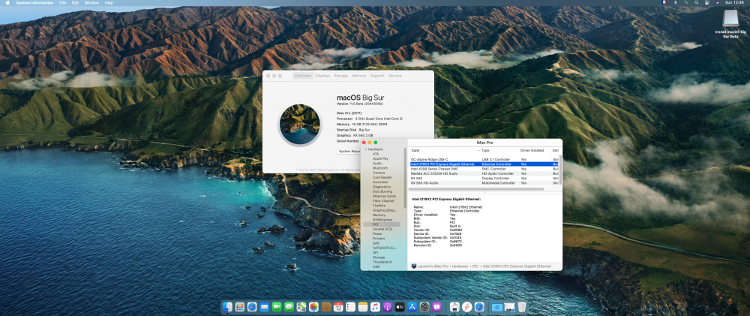Screen dimensions: 750x316
Task: Select Ethernet Cards in the sidebar
Action: [x=384, y=197]
